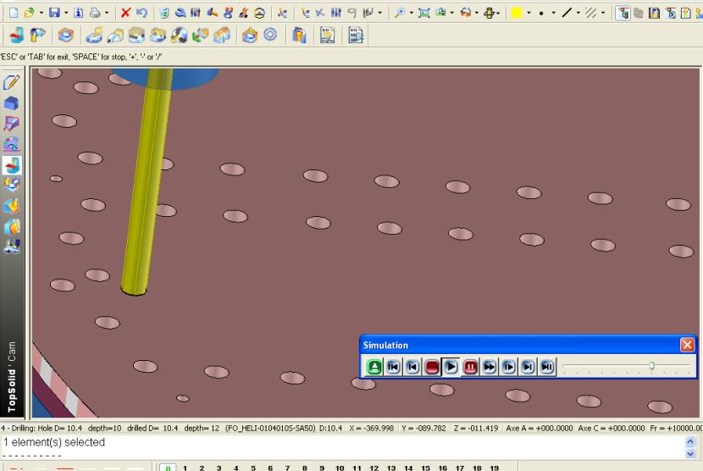Click the 'Axe A = +000.0000' status readout
Screen dimensions: 703x471
pos(540,429)
